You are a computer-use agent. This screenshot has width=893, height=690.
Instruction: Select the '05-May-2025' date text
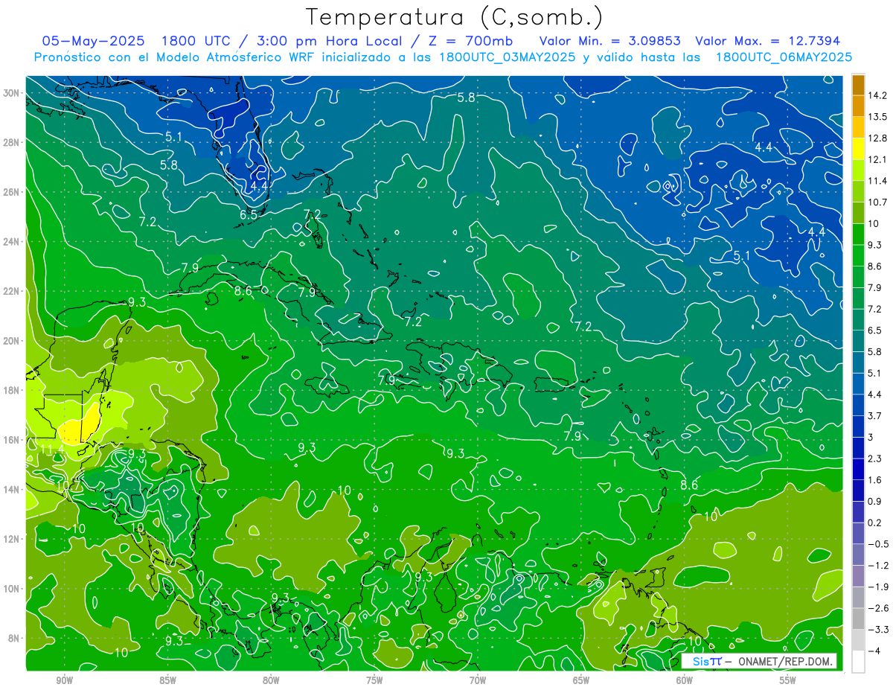pyautogui.click(x=95, y=40)
